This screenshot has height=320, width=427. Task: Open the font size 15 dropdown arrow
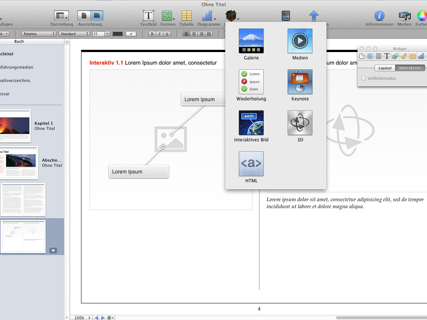pos(107,34)
